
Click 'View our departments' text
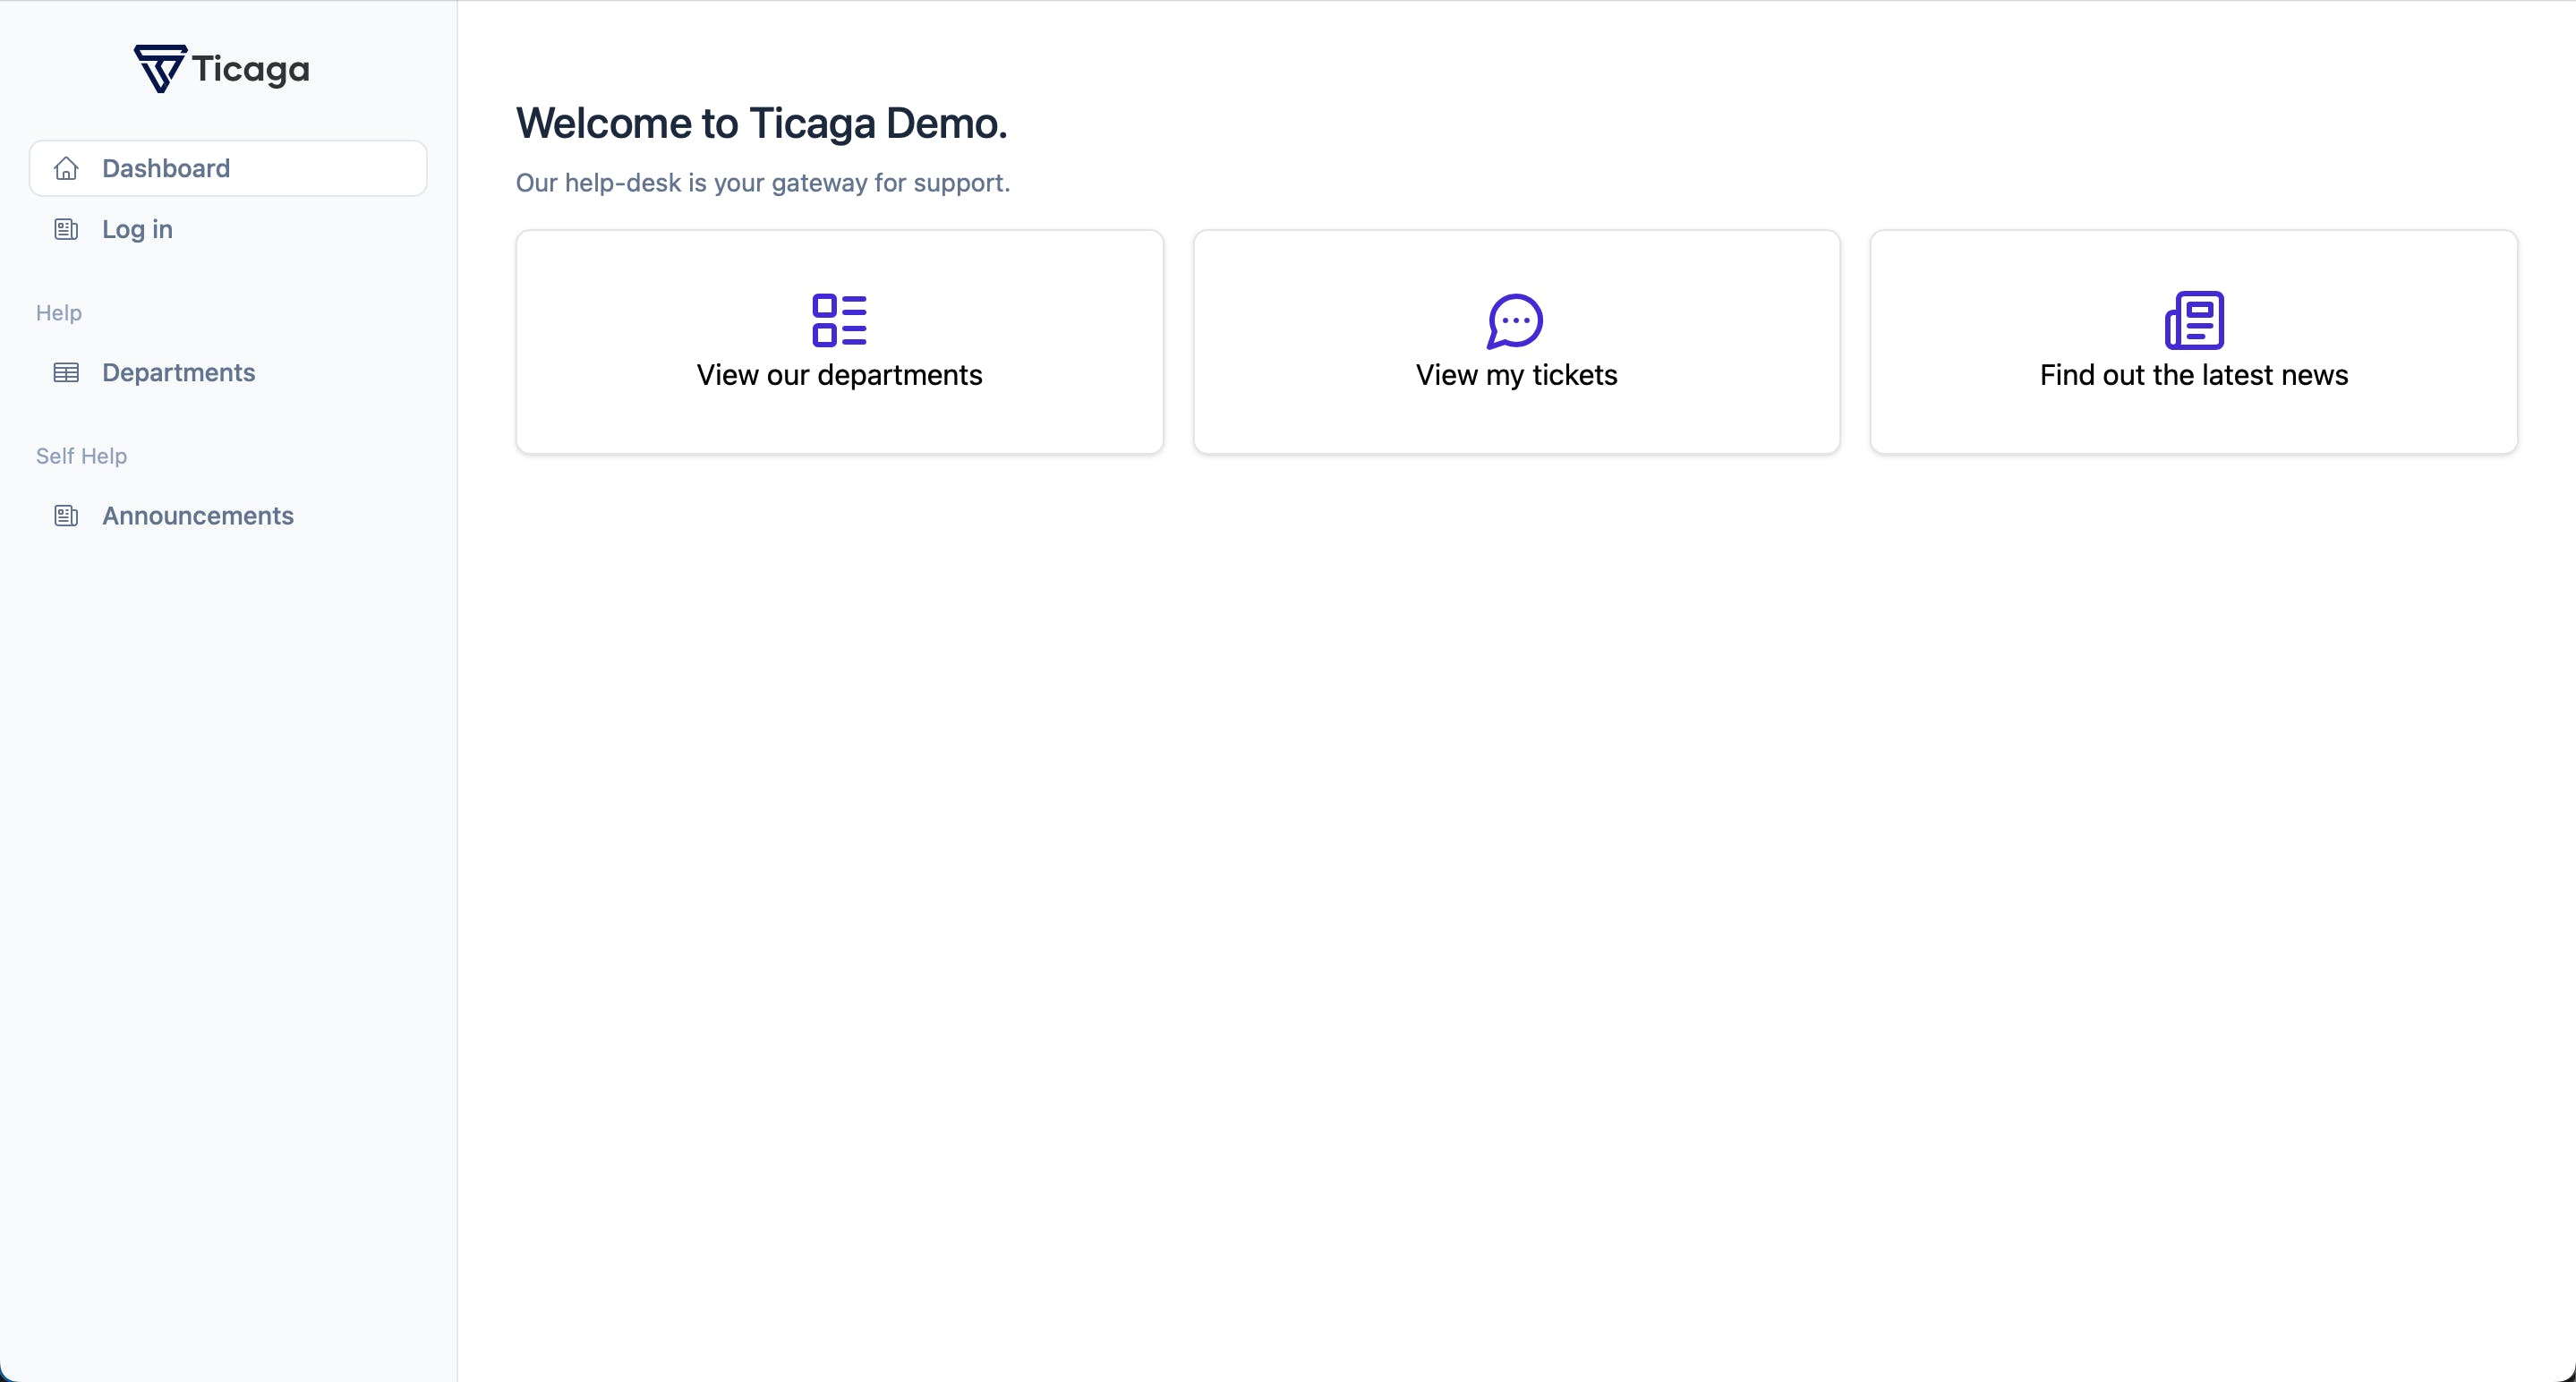point(839,375)
